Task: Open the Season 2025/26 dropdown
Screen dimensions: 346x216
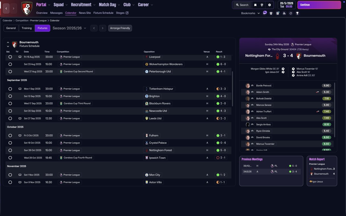Action: click(69, 28)
